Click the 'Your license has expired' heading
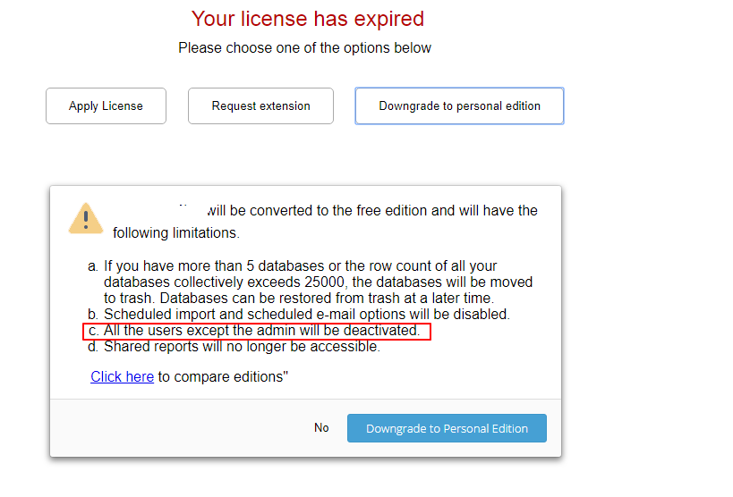The width and height of the screenshot is (733, 497). (308, 19)
